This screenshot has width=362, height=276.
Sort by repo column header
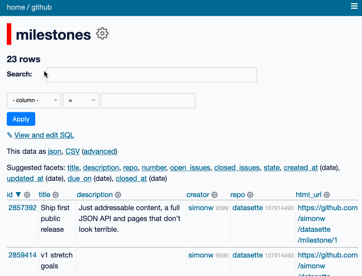(238, 195)
